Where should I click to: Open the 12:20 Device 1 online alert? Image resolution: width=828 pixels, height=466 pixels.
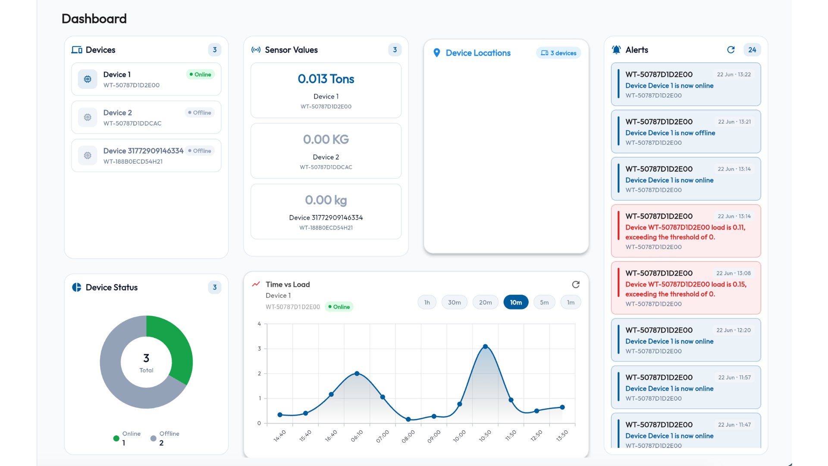686,340
